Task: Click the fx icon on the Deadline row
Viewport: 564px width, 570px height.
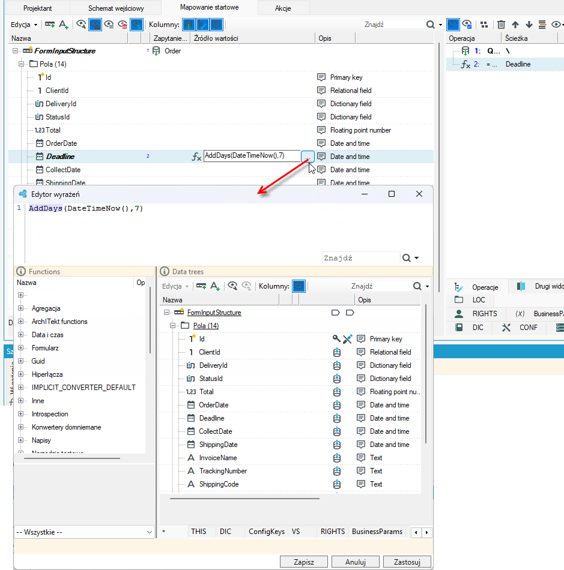Action: pyautogui.click(x=196, y=157)
